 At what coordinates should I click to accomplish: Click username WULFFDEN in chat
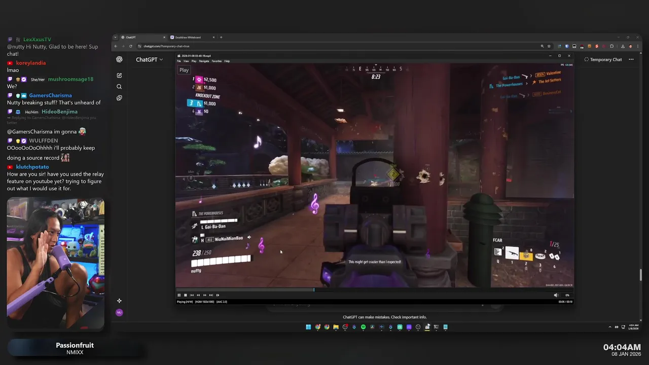point(44,140)
